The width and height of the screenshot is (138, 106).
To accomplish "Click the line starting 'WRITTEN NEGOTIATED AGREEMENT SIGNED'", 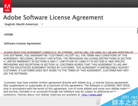I will click(x=66, y=68).
